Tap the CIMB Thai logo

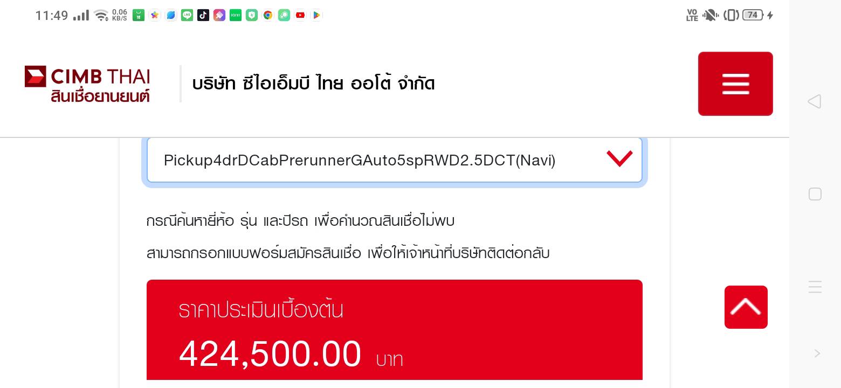coord(87,84)
